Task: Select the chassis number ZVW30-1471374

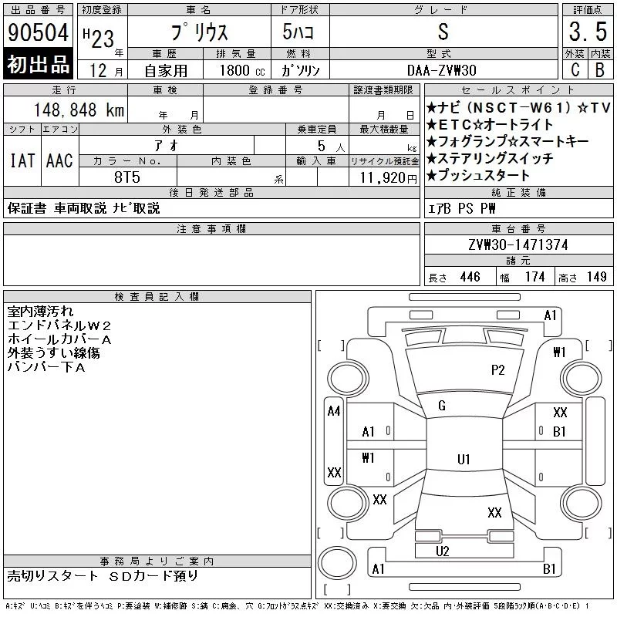Action: (518, 244)
